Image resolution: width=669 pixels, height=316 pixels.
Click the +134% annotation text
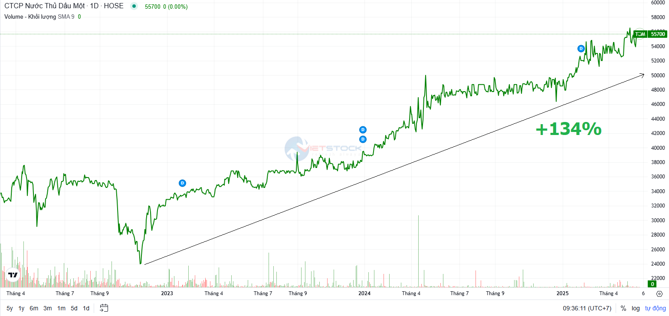pyautogui.click(x=568, y=129)
